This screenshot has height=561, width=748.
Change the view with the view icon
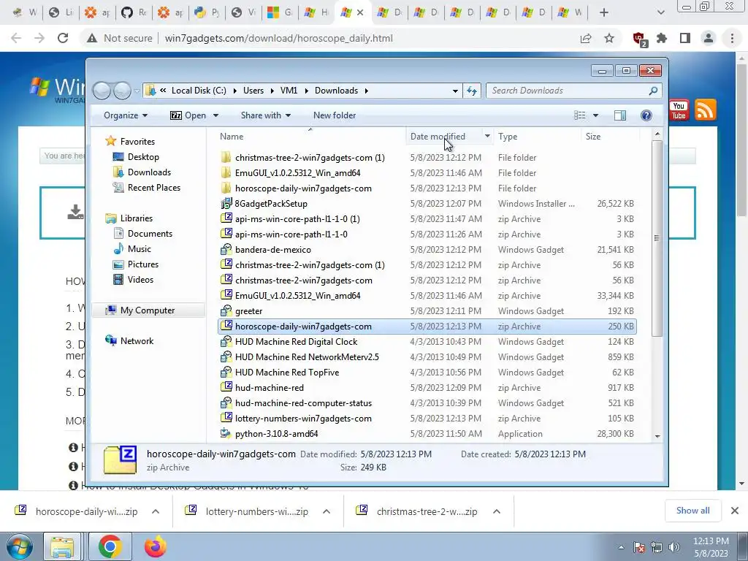(579, 115)
